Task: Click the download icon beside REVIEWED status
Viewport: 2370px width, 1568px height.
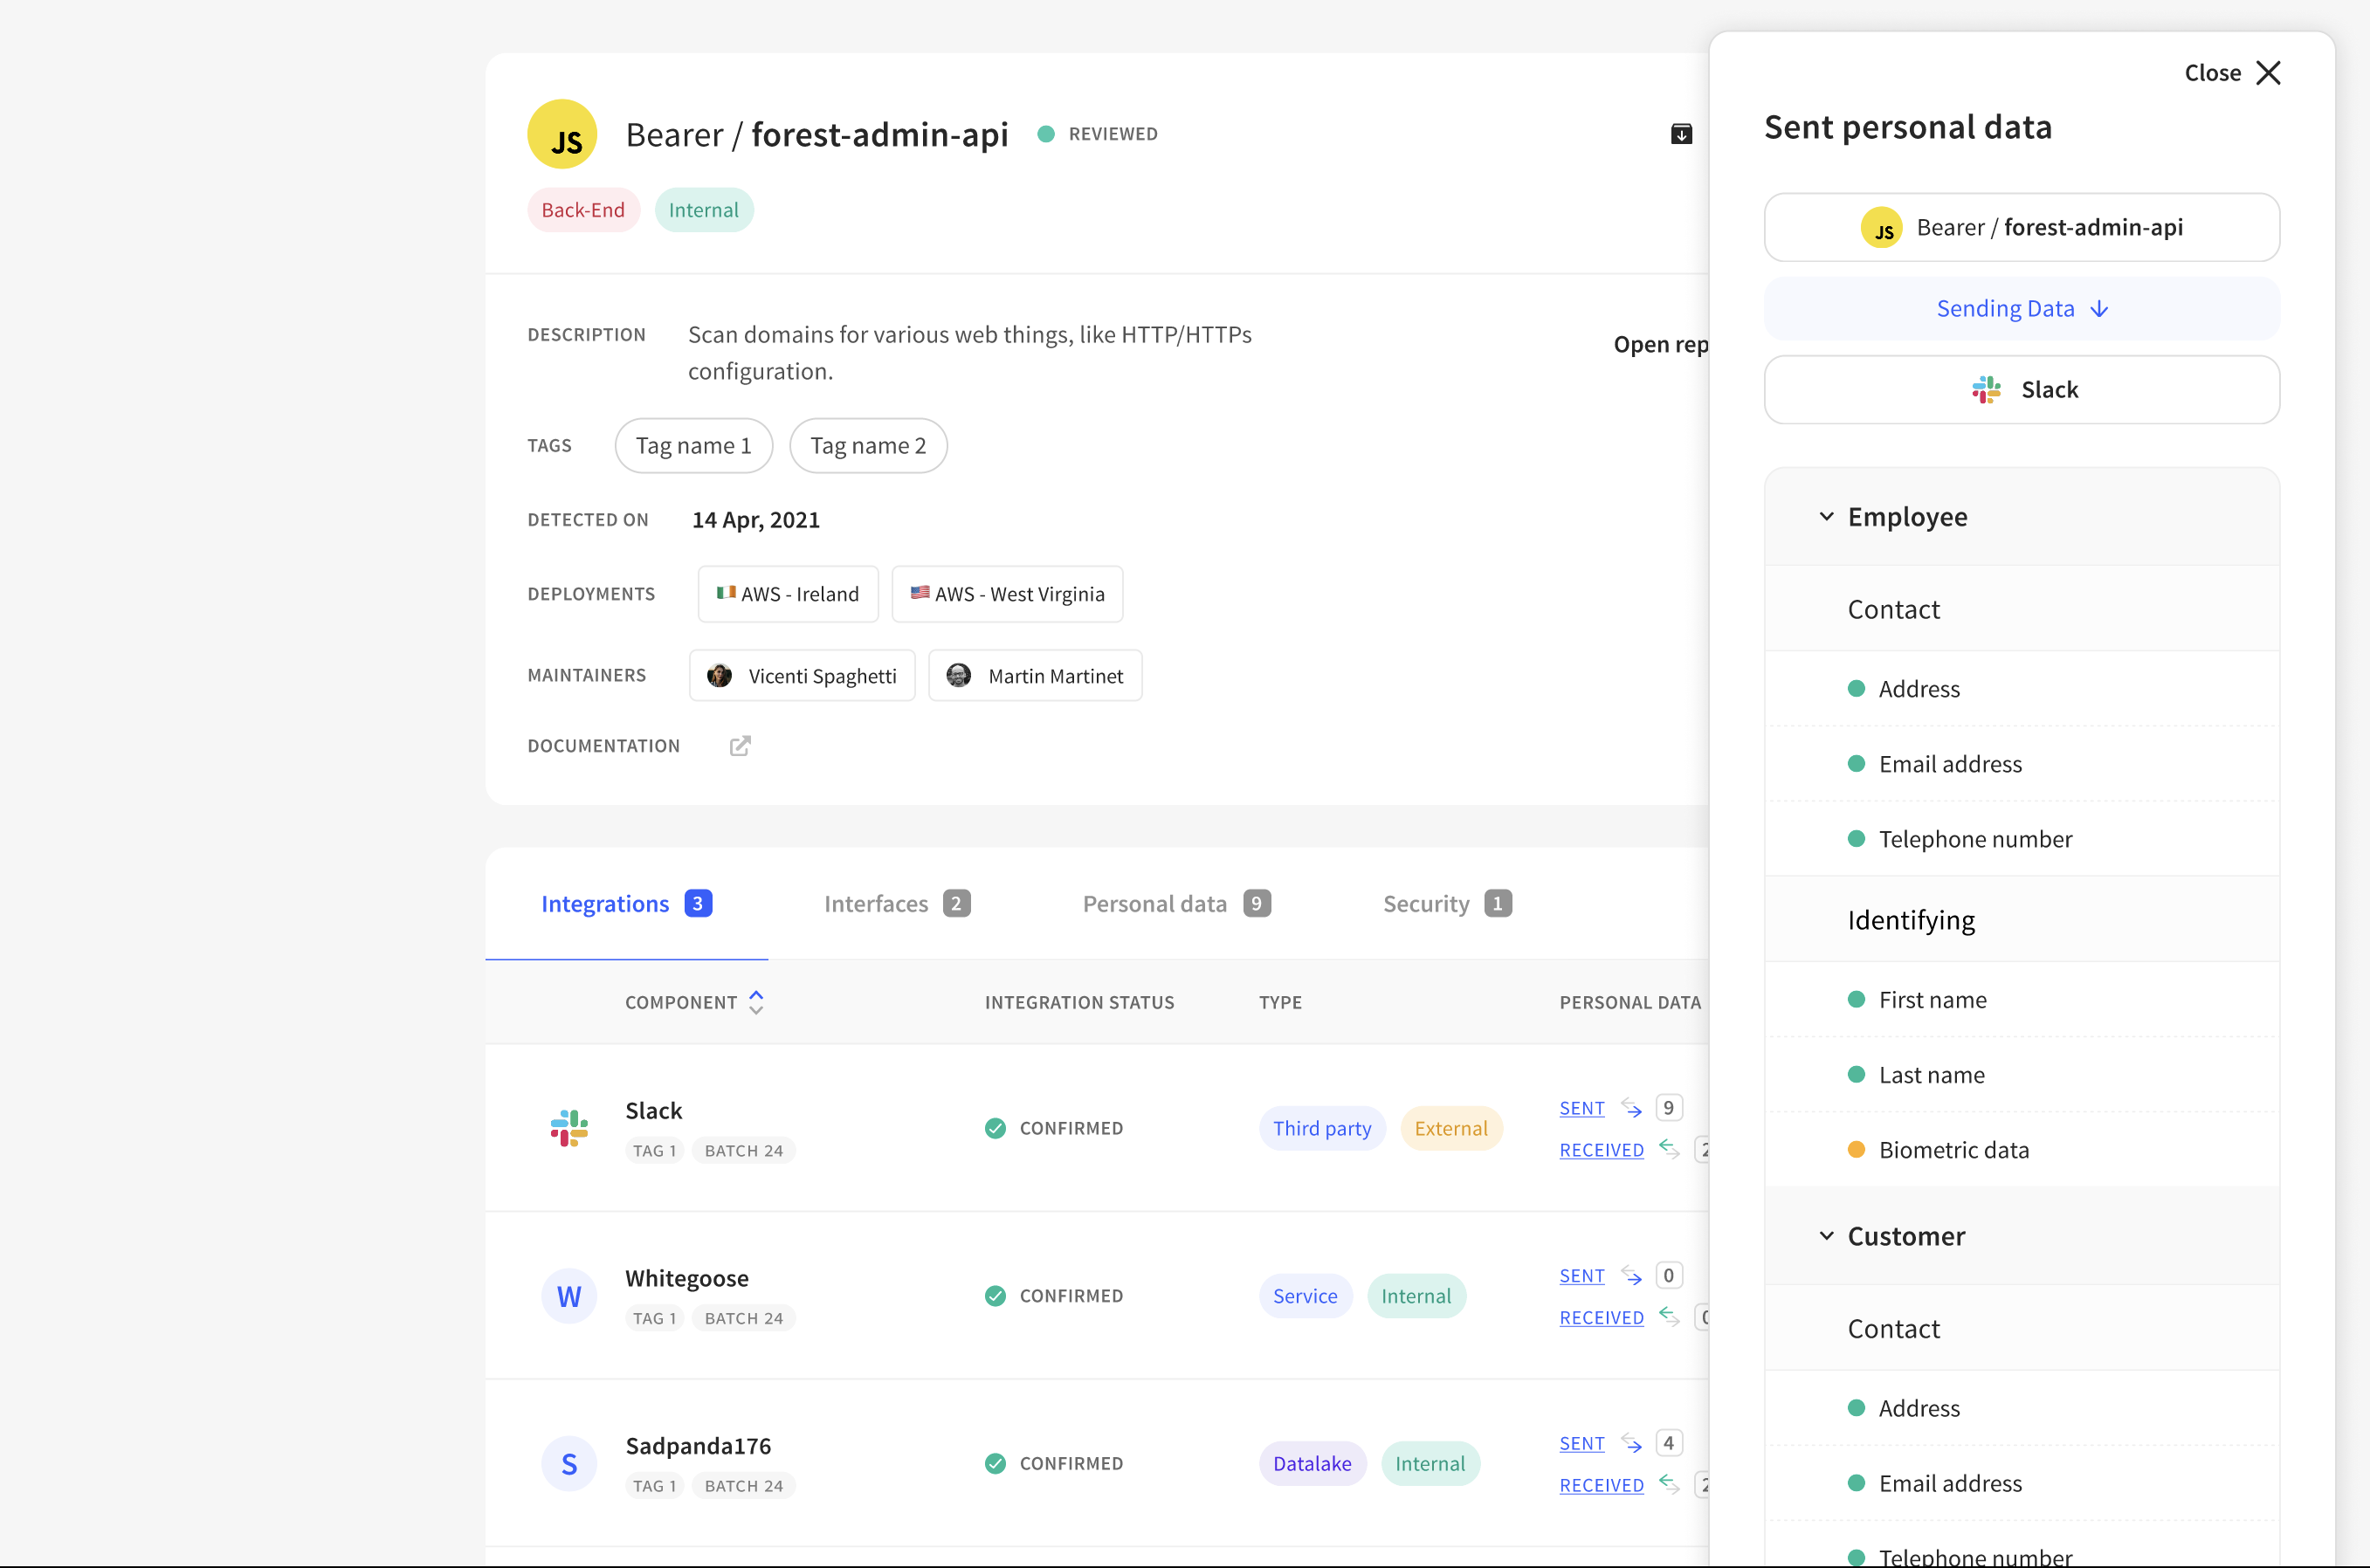Action: point(1681,134)
